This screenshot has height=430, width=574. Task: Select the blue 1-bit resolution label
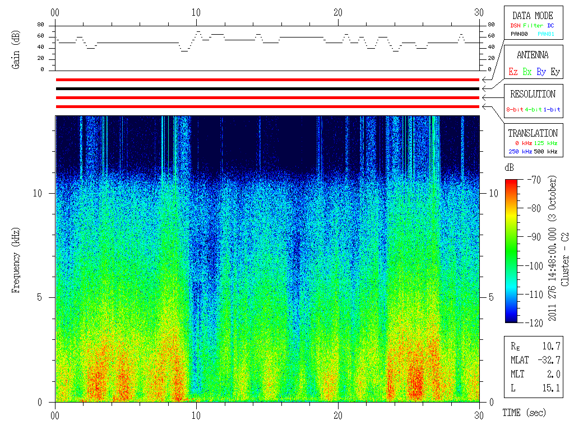point(552,109)
